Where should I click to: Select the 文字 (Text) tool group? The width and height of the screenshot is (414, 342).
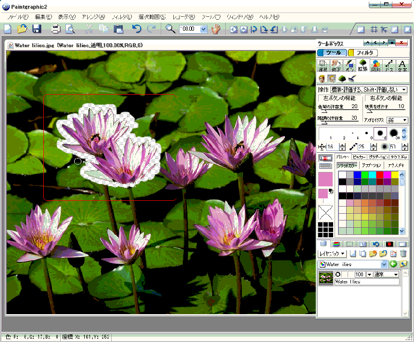click(x=402, y=66)
